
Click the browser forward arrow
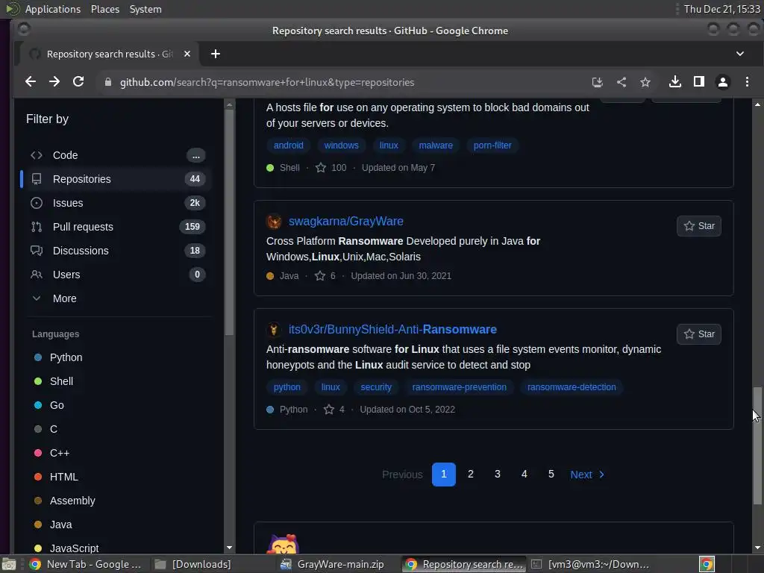pyautogui.click(x=54, y=82)
